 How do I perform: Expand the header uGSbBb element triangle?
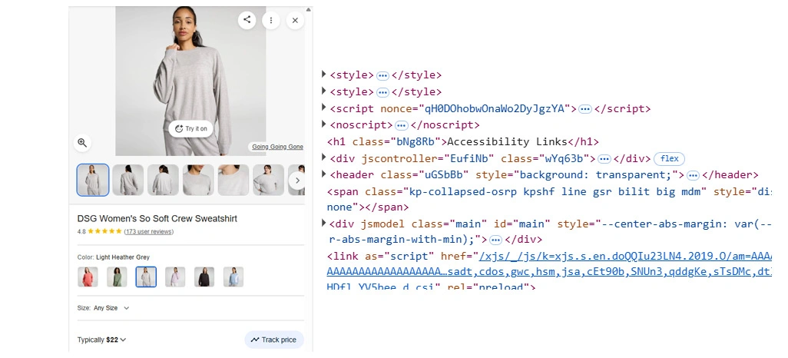(324, 174)
